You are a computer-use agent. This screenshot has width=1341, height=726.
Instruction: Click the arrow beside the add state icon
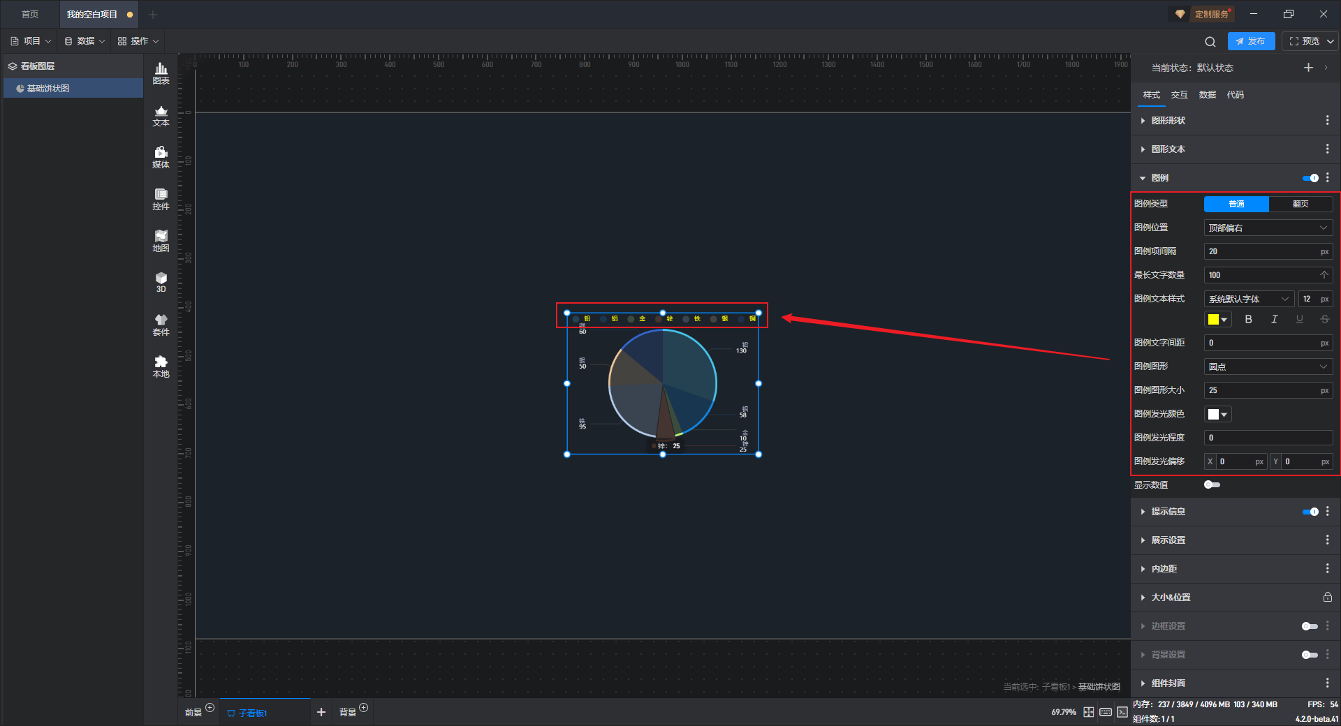[1326, 68]
